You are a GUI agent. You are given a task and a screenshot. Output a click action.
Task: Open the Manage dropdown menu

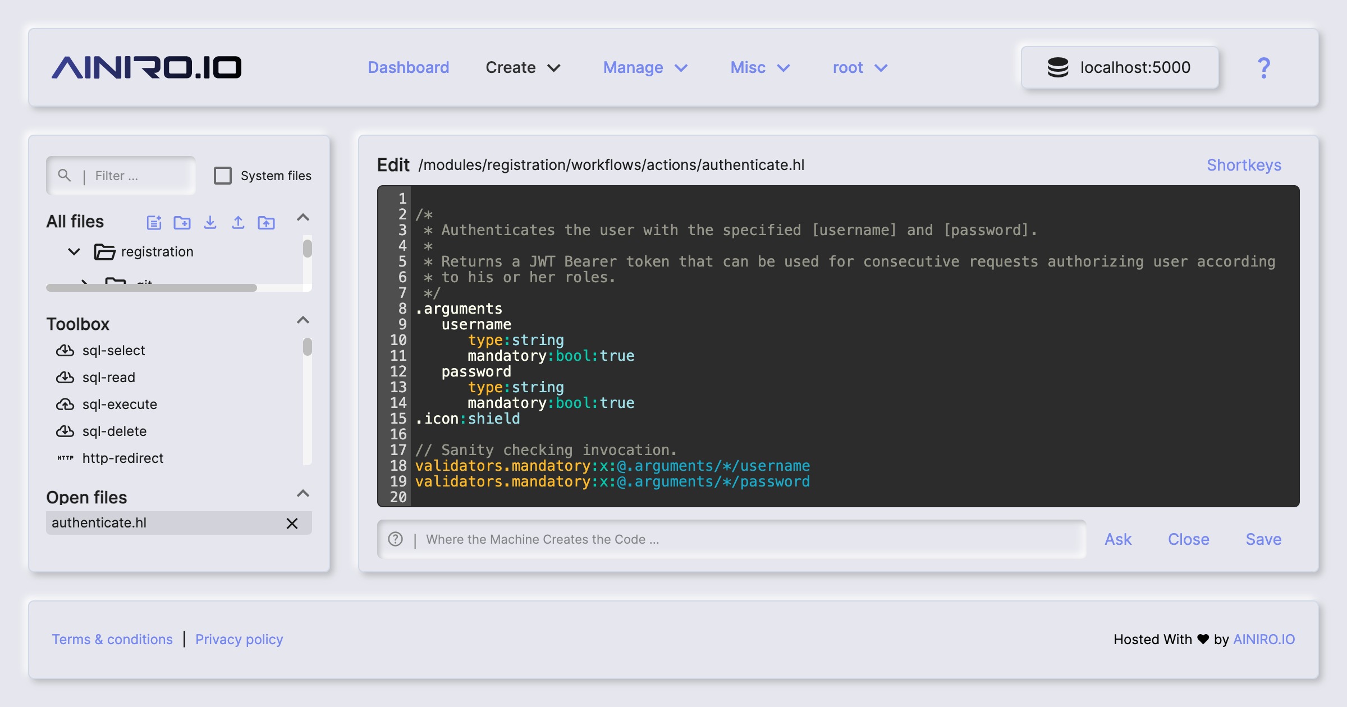(x=646, y=66)
